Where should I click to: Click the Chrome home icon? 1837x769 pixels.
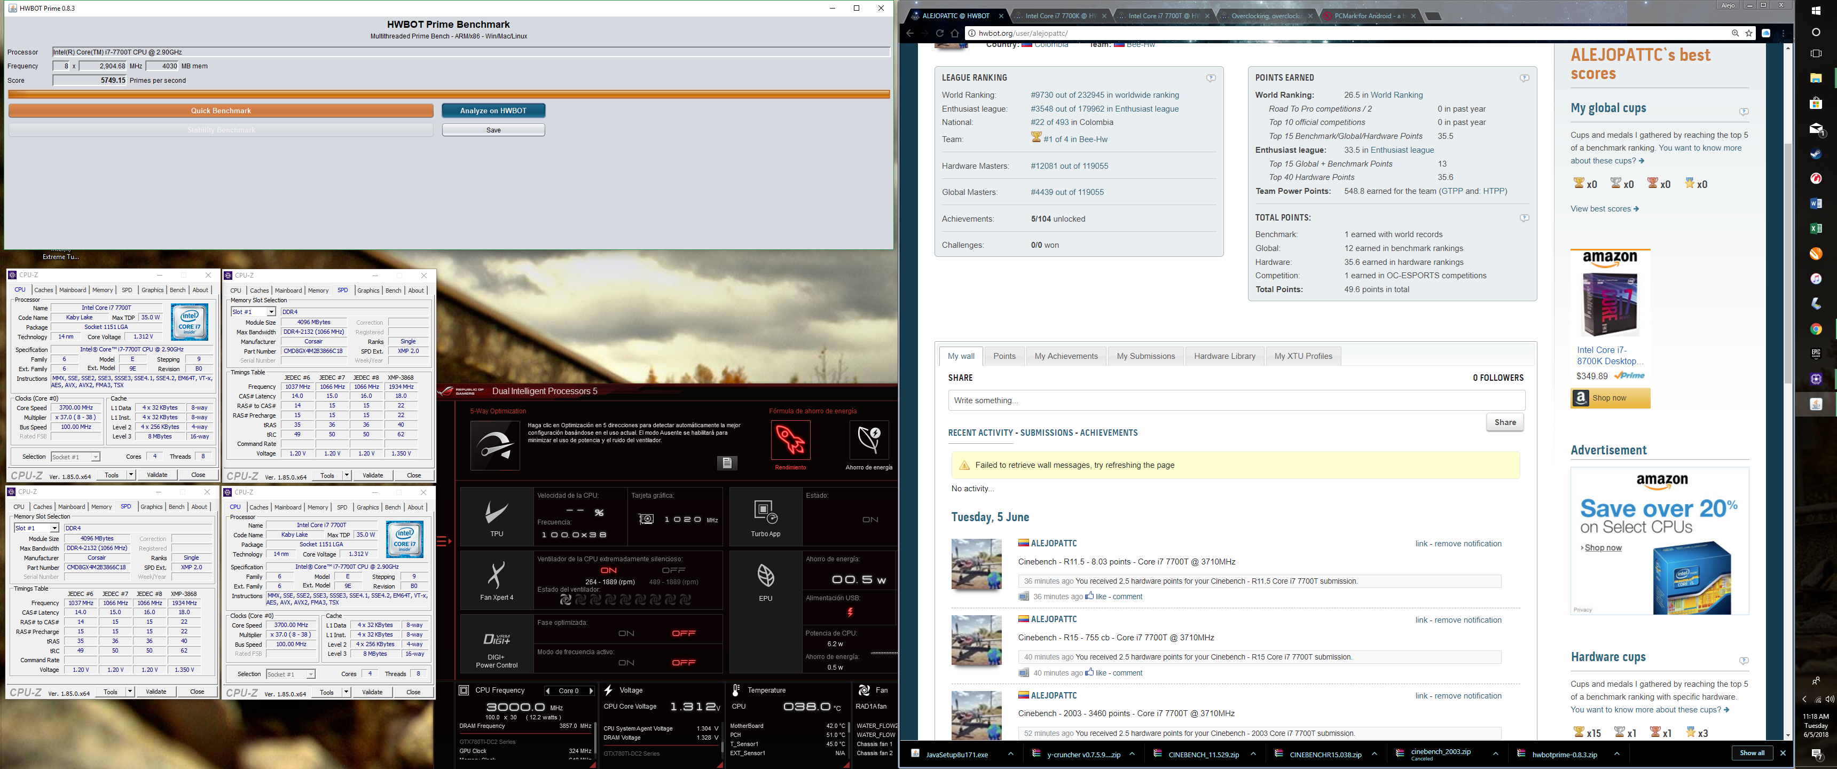pyautogui.click(x=954, y=33)
